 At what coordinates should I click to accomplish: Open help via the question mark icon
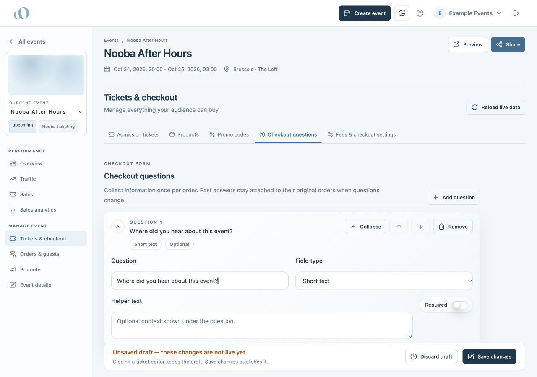point(420,13)
